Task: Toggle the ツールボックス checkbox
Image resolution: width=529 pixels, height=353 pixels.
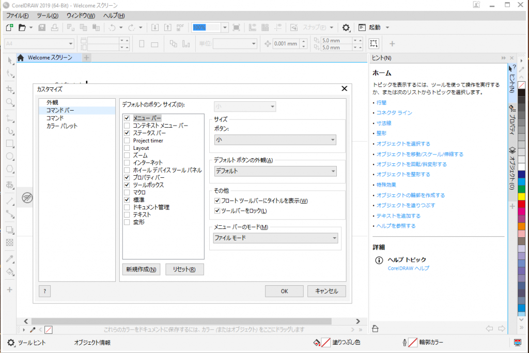Action: coord(127,185)
